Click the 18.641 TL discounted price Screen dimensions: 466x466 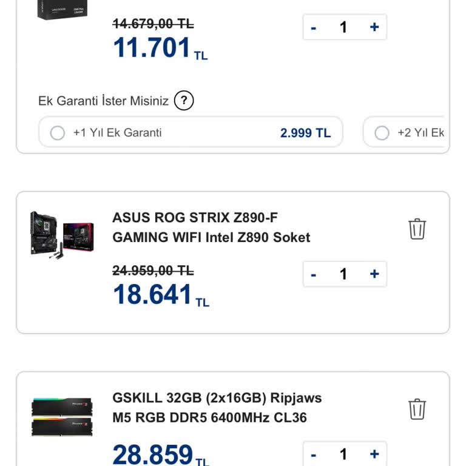pyautogui.click(x=161, y=294)
